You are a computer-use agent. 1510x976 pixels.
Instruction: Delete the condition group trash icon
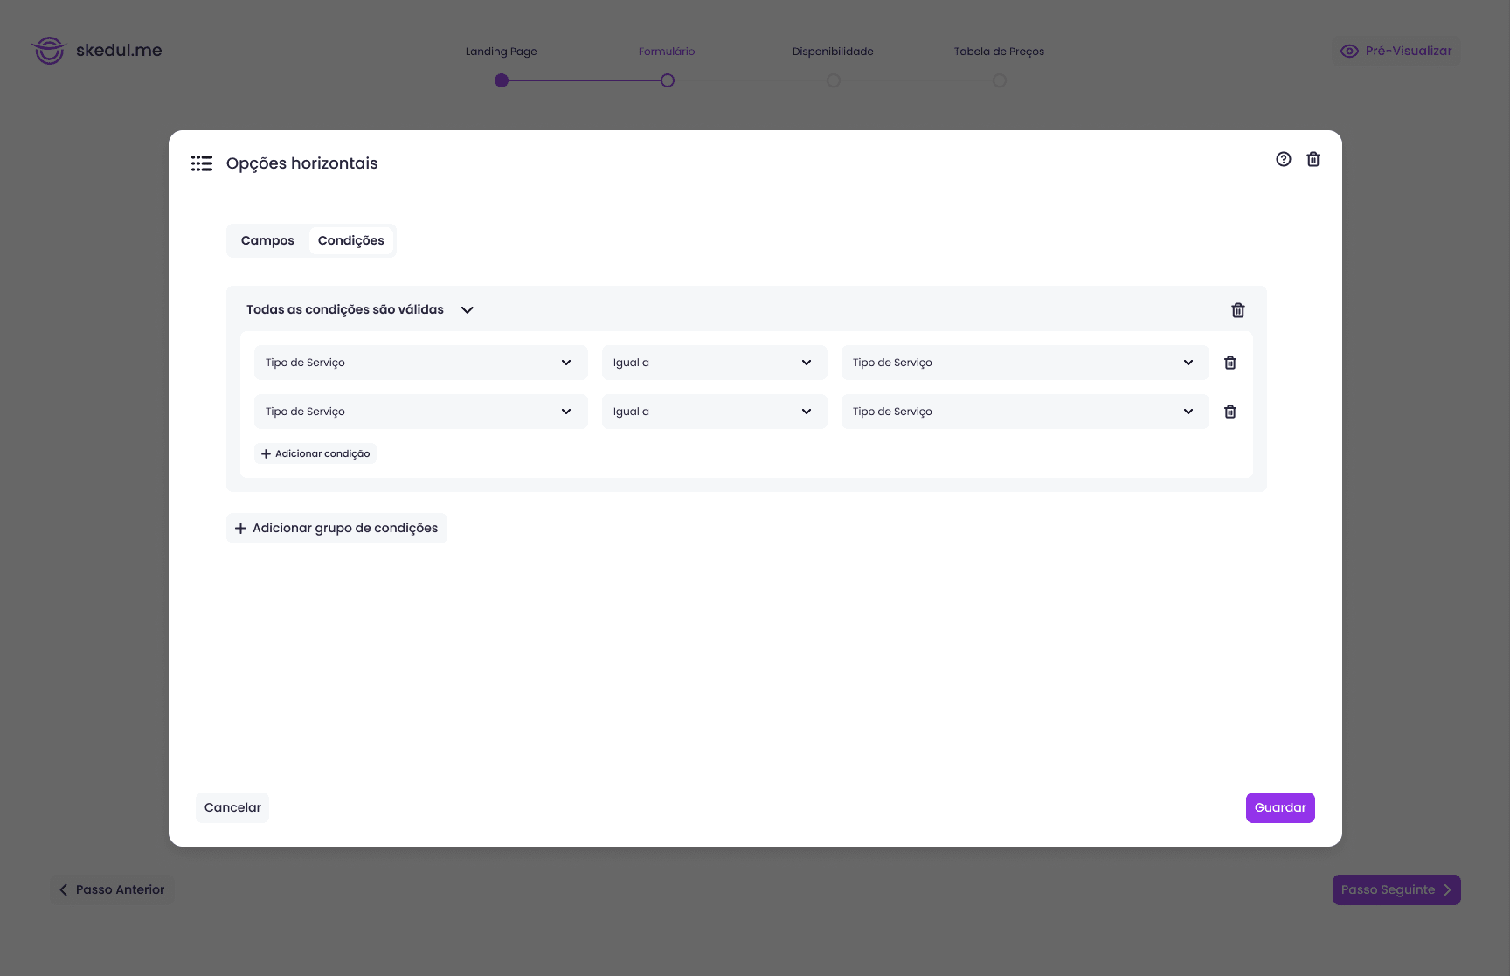(1238, 310)
